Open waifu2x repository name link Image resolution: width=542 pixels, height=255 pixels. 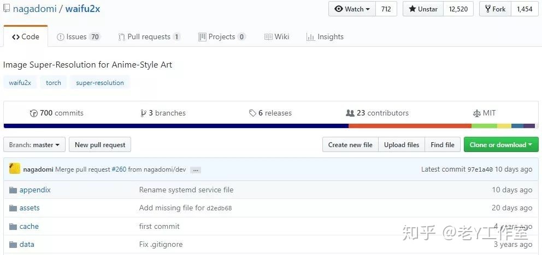click(83, 9)
